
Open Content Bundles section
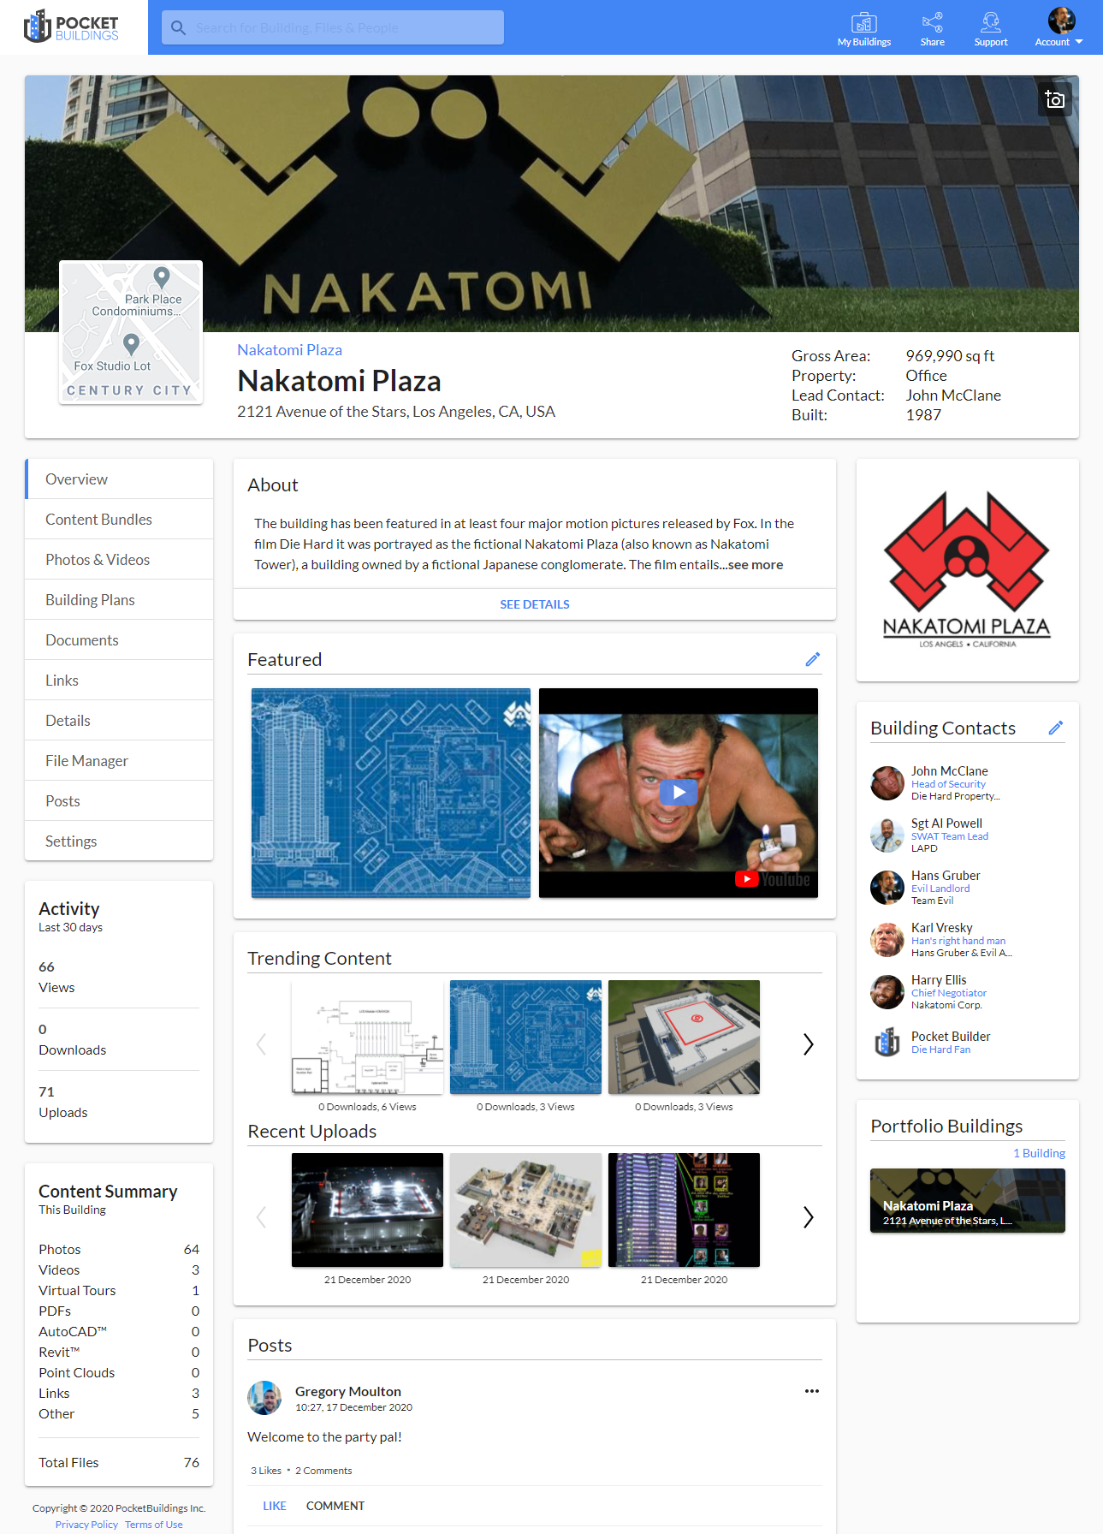click(x=119, y=520)
